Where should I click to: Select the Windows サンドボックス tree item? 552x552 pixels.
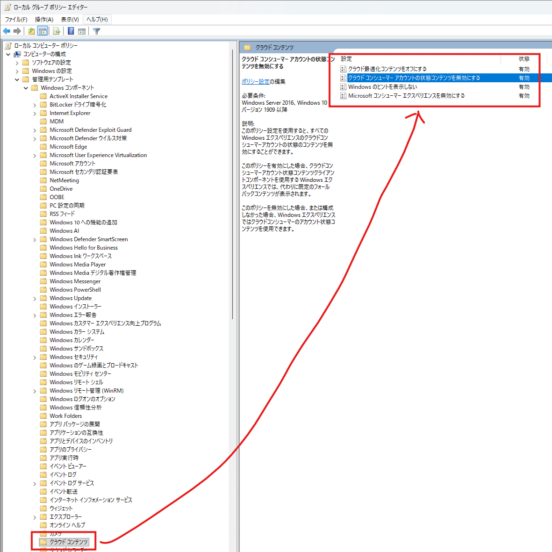76,349
